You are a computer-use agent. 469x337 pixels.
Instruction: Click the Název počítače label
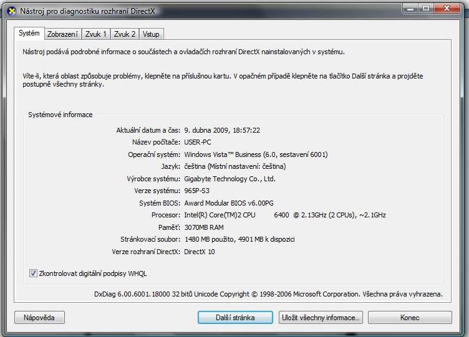pyautogui.click(x=156, y=142)
